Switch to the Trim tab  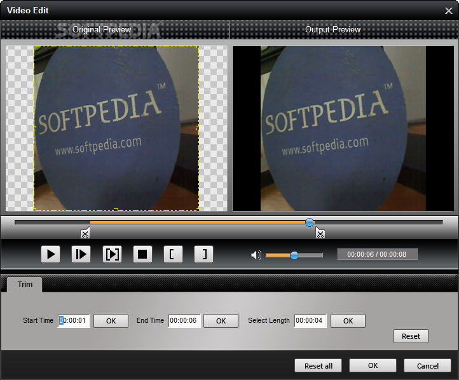tap(25, 284)
